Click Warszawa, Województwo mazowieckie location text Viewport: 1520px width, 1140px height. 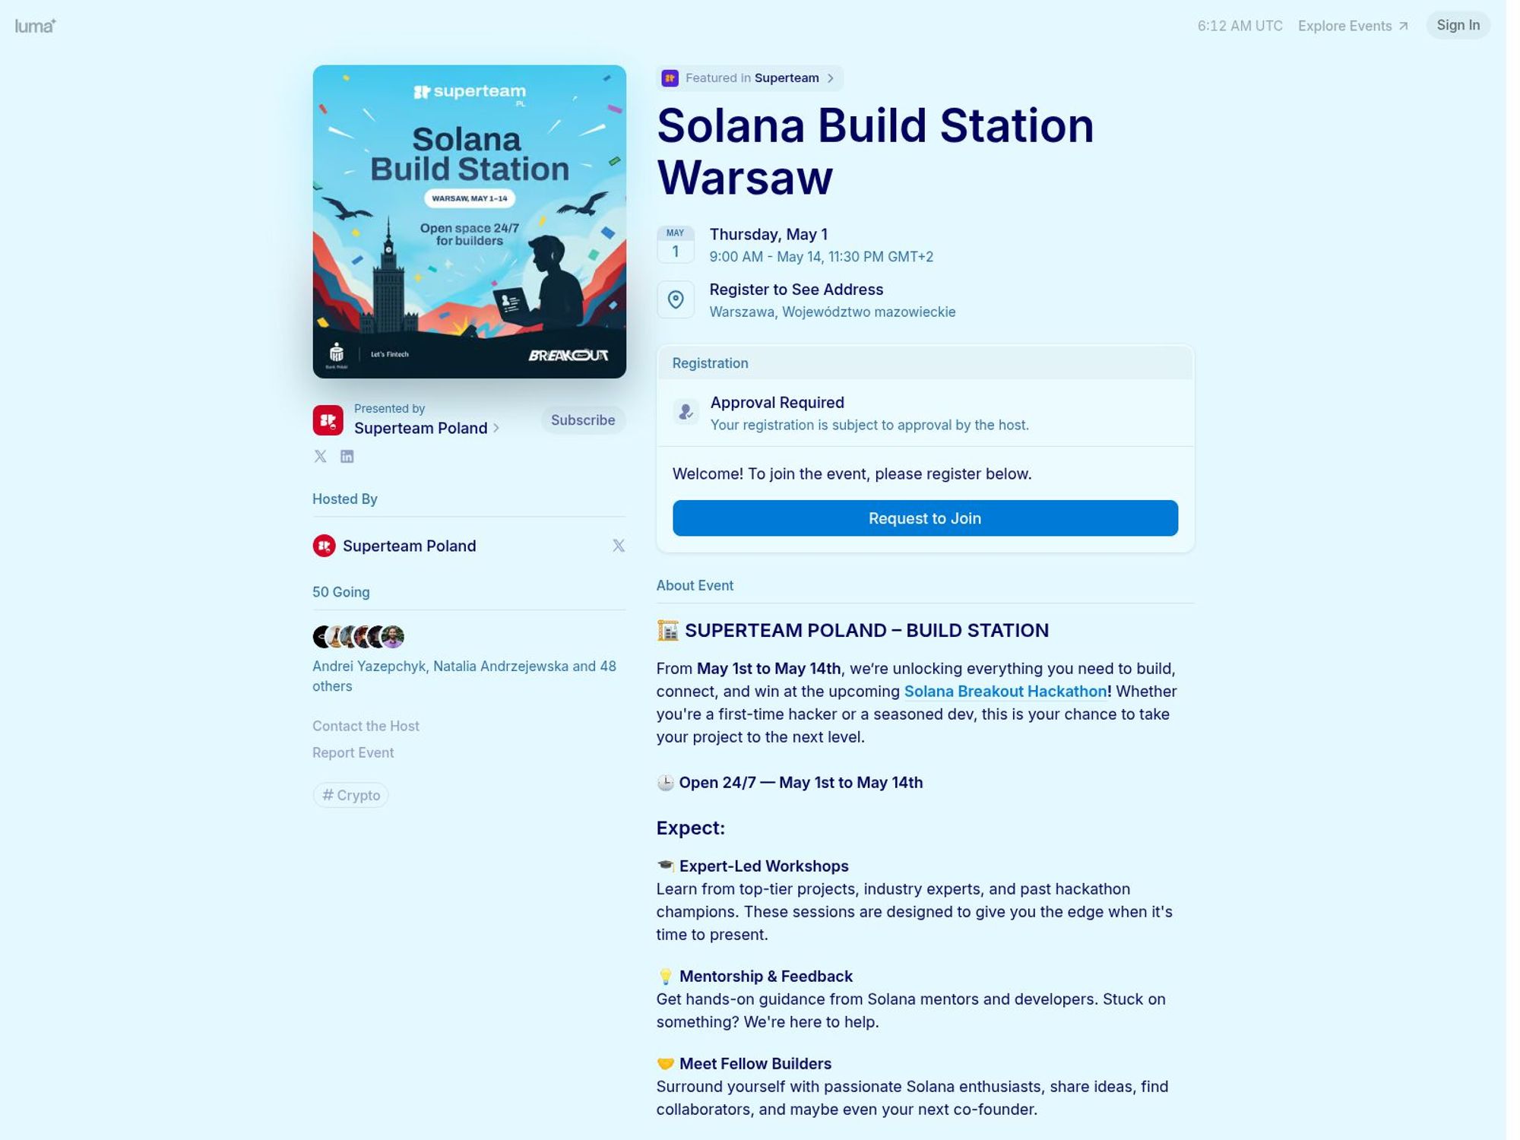coord(832,312)
